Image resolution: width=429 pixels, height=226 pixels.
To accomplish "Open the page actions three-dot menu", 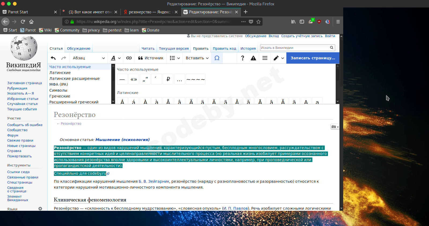I will click(x=243, y=22).
